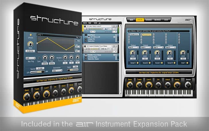209x131 pixels.
Task: Click the Send 3 Level knob
Action: pos(157,53)
